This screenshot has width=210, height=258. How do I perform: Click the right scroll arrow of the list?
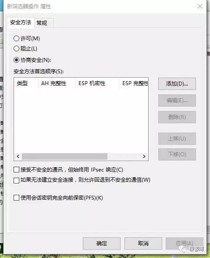[144, 156]
